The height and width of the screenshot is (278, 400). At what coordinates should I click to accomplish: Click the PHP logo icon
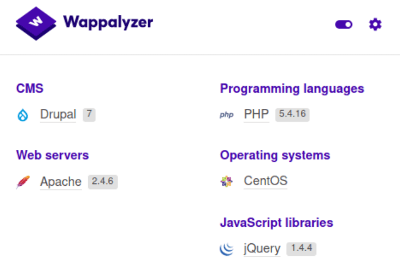pos(227,115)
